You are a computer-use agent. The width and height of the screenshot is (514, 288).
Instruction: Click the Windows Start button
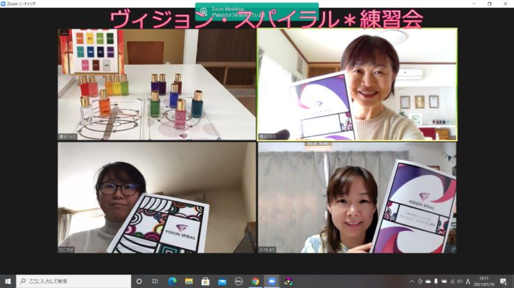(8, 281)
